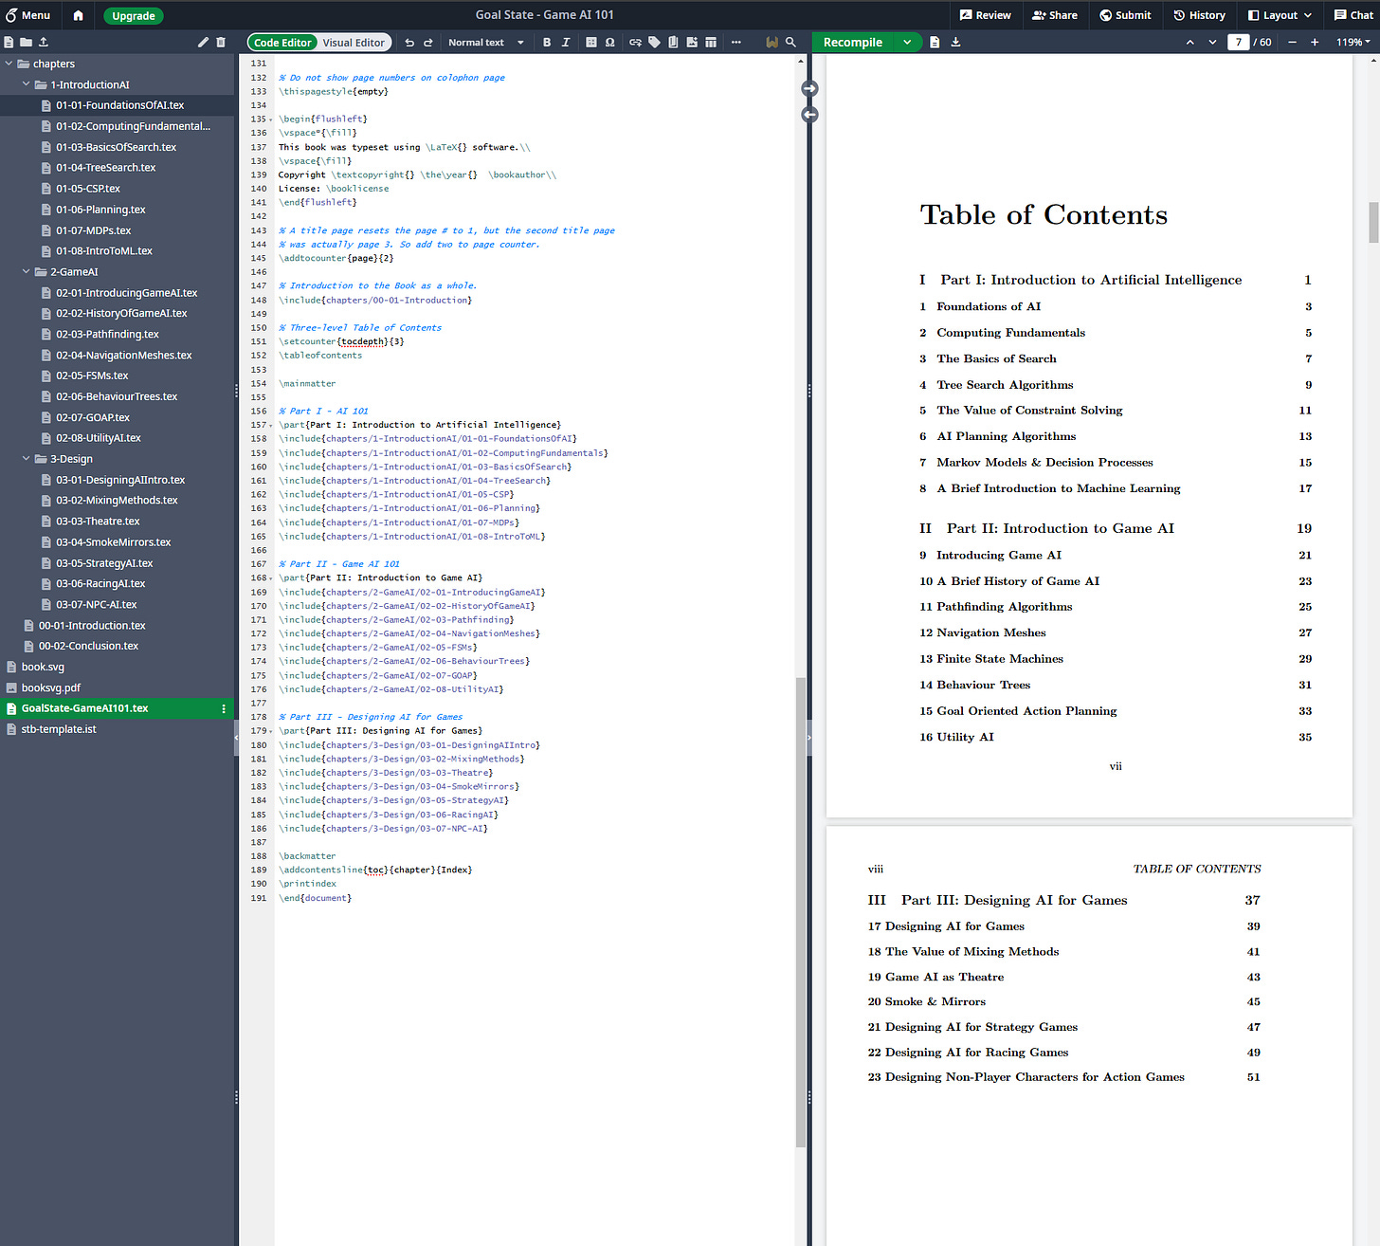Toggle italic formatting
This screenshot has height=1246, width=1380.
tap(566, 43)
